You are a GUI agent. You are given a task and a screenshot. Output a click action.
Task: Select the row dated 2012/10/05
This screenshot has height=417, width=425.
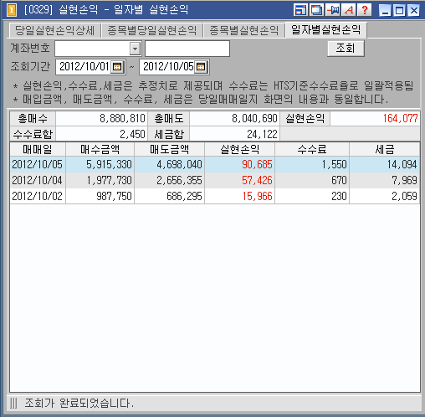point(214,164)
